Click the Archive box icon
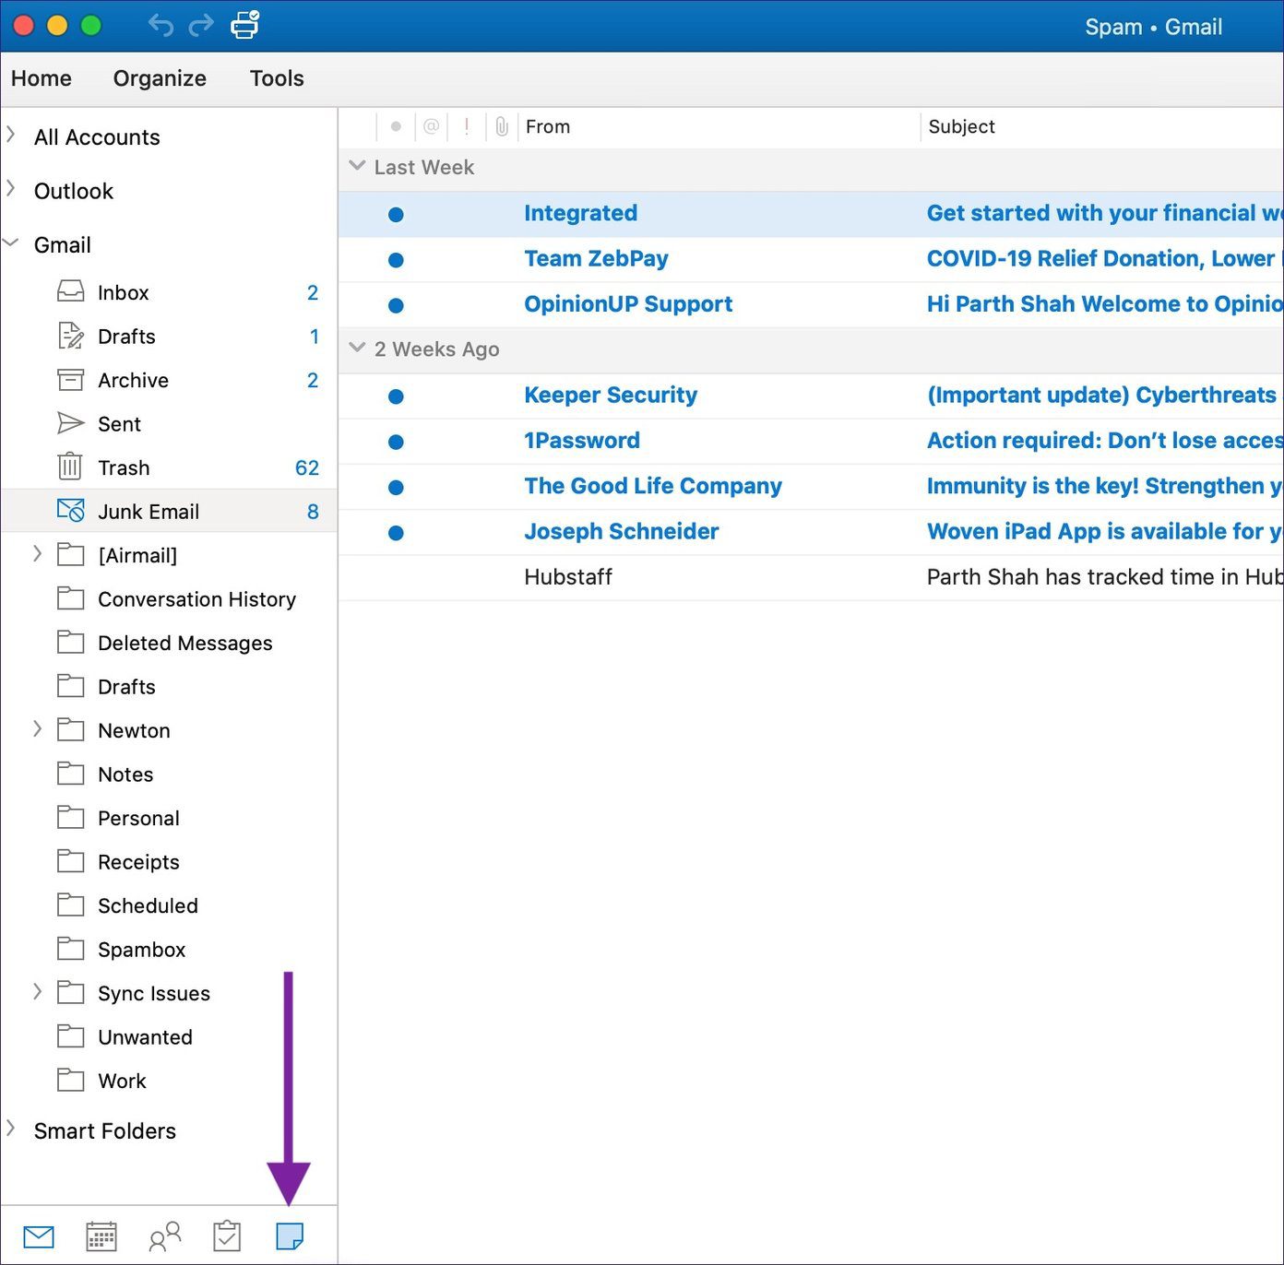This screenshot has width=1284, height=1265. point(71,380)
